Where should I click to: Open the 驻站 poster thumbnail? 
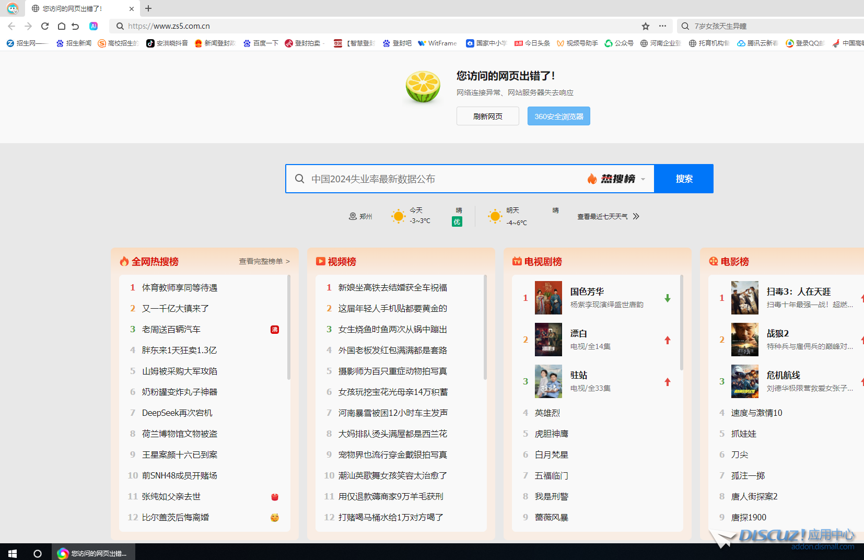548,381
